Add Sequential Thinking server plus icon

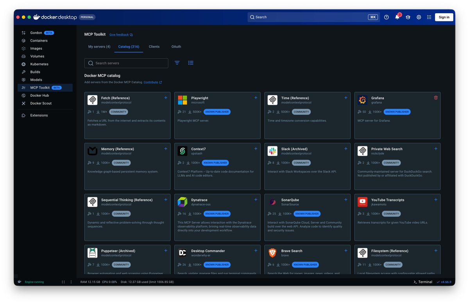(166, 199)
